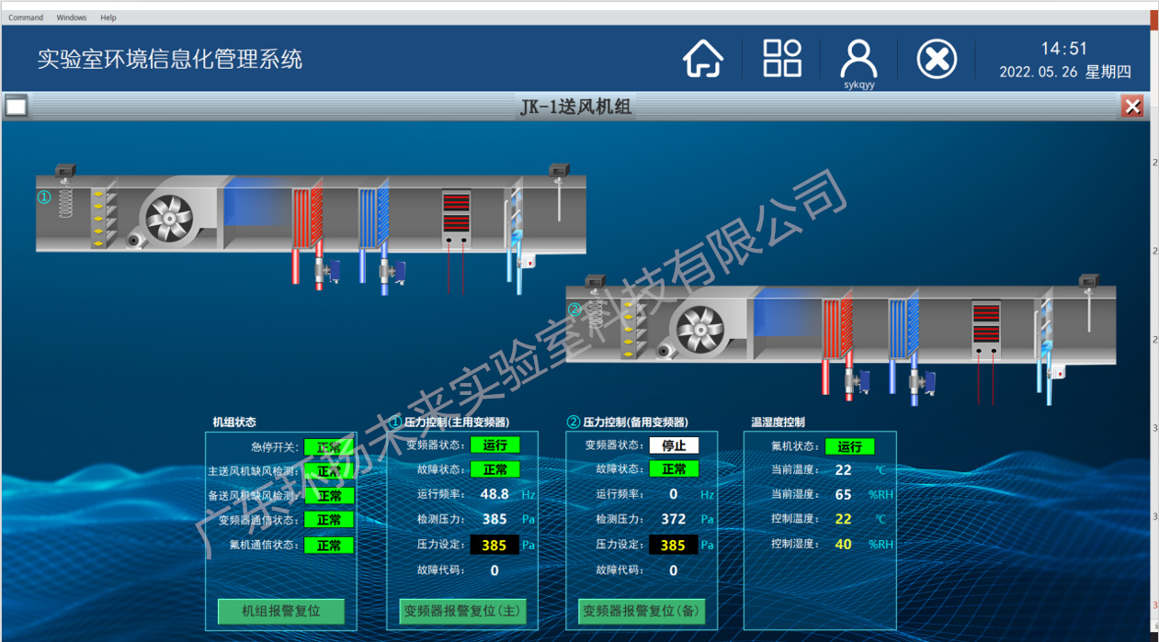
Task: Click unit ② outlet sensor probe
Action: click(1089, 302)
